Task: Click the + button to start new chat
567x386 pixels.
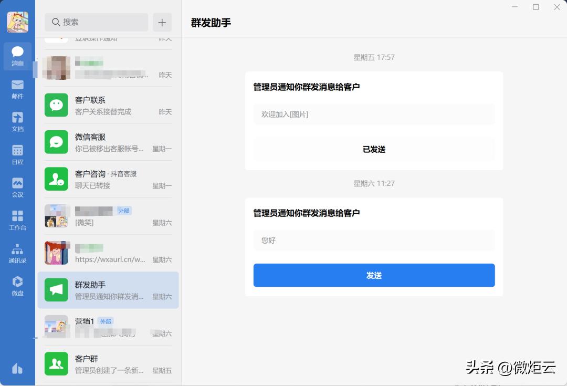Action: click(x=162, y=23)
